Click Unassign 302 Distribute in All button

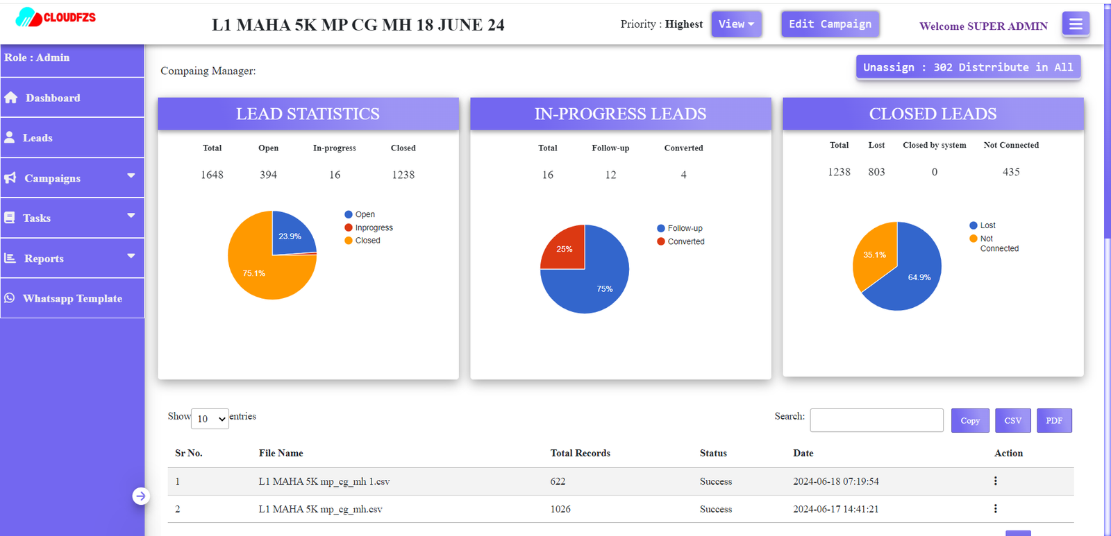click(x=969, y=67)
